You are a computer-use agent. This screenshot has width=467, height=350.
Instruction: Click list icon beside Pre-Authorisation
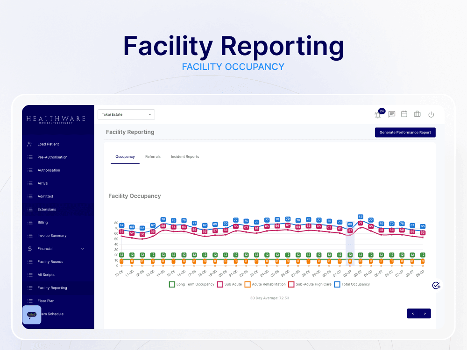[x=30, y=157]
